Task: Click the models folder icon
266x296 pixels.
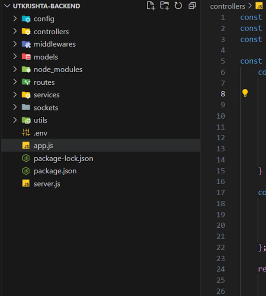Action: point(26,57)
